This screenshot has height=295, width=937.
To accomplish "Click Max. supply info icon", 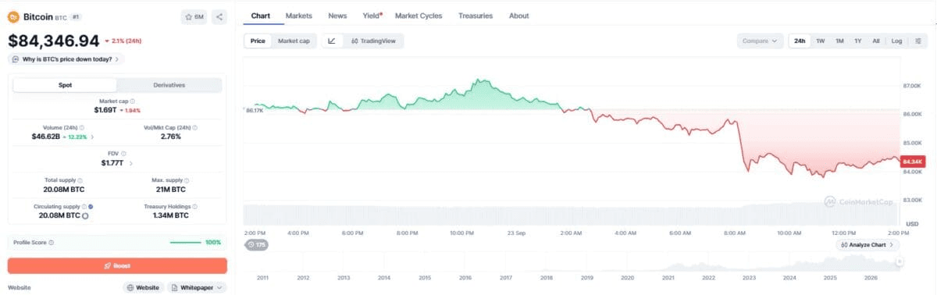I will point(187,180).
